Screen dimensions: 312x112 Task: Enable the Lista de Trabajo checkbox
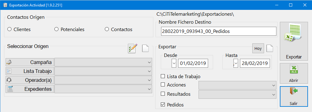pyautogui.click(x=163, y=76)
